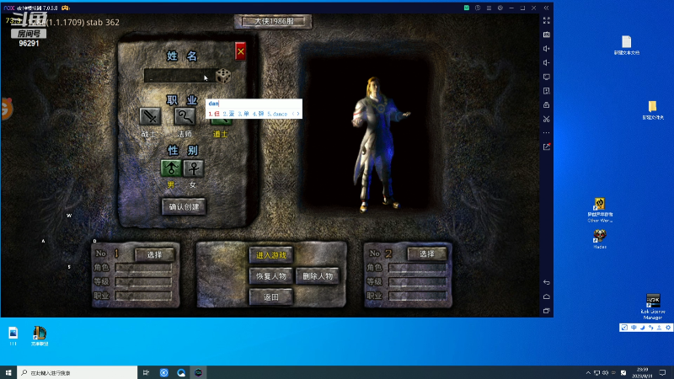Viewport: 674px width, 379px height.
Task: Click the 大侠1986服 server title plate
Action: pyautogui.click(x=273, y=21)
